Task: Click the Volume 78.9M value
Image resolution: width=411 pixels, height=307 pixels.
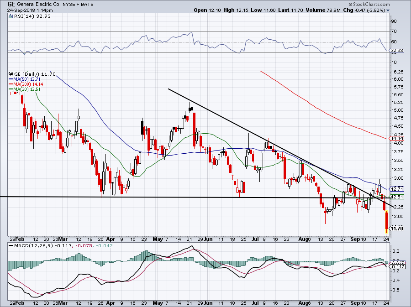Action: (x=323, y=10)
